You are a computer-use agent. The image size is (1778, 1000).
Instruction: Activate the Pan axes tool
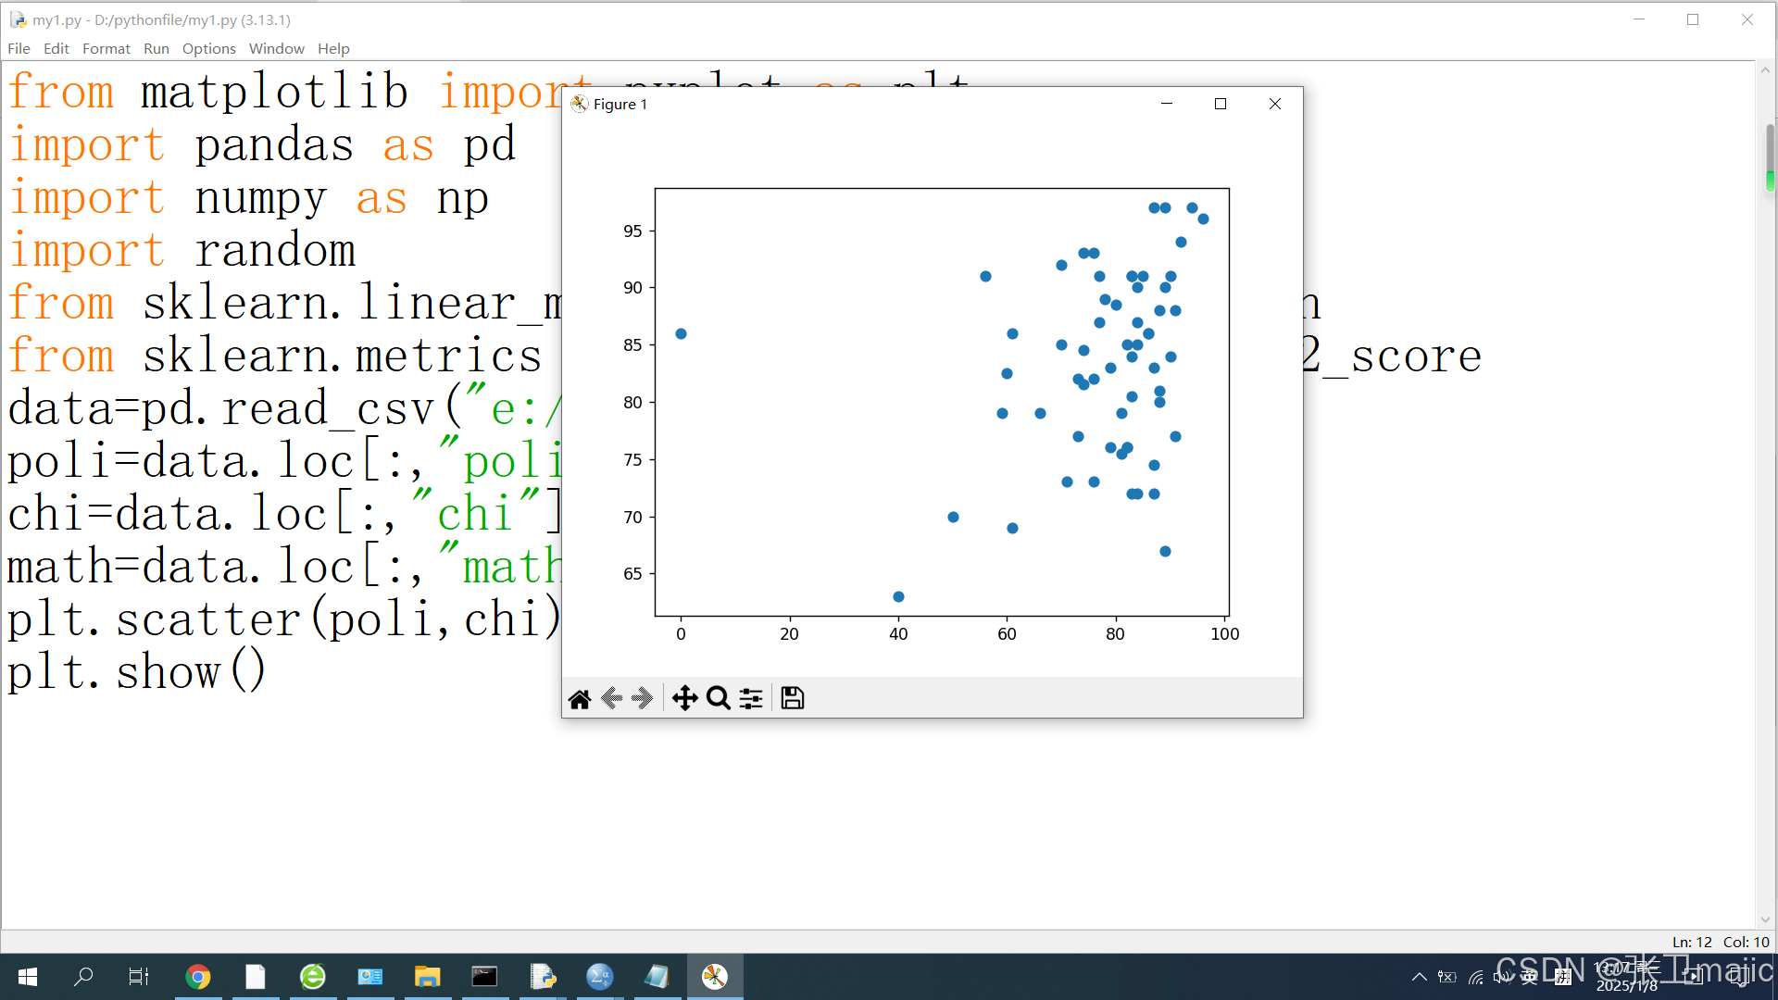point(684,698)
